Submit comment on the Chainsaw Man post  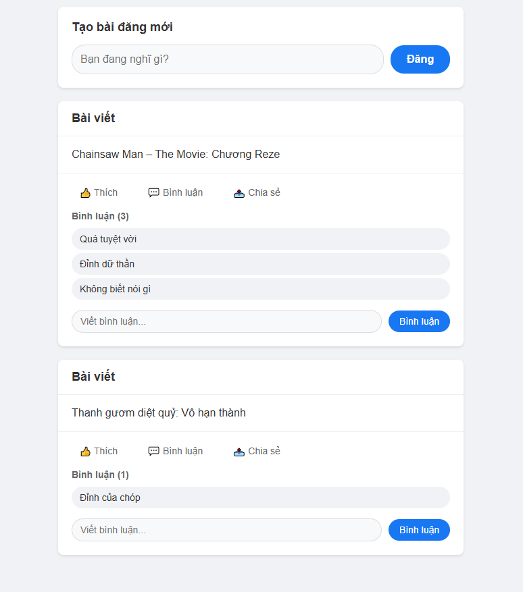419,321
